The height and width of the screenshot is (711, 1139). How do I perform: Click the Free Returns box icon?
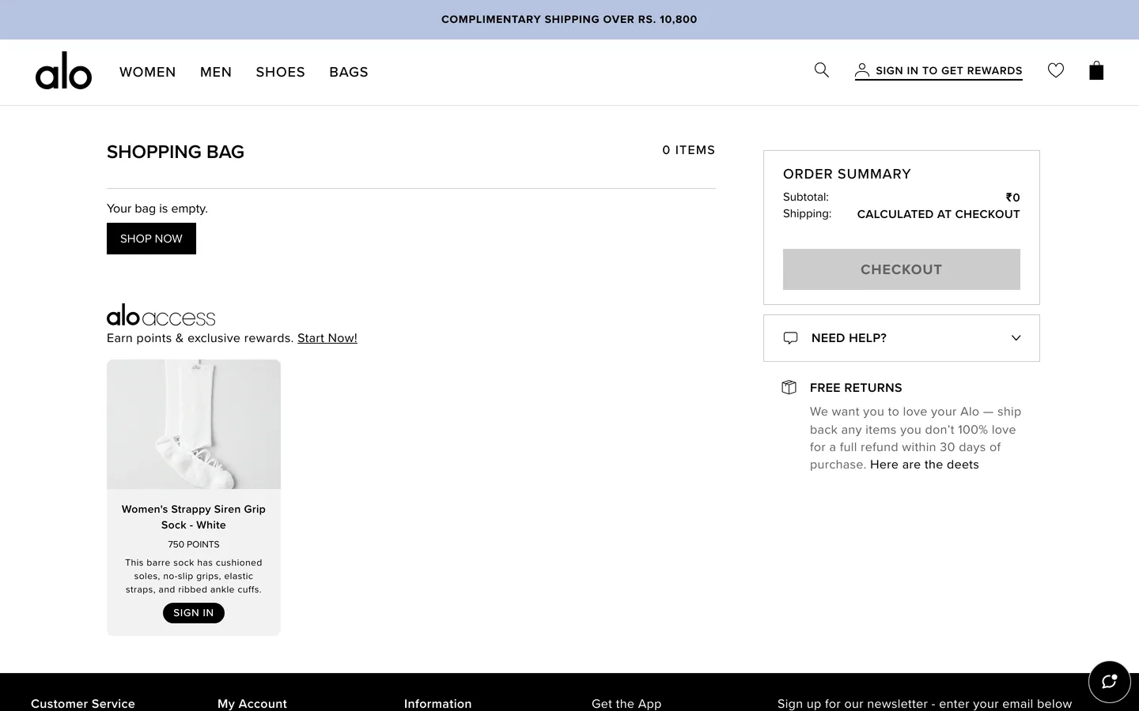[789, 387]
